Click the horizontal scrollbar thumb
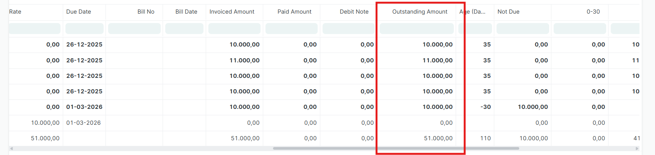 pos(396,149)
